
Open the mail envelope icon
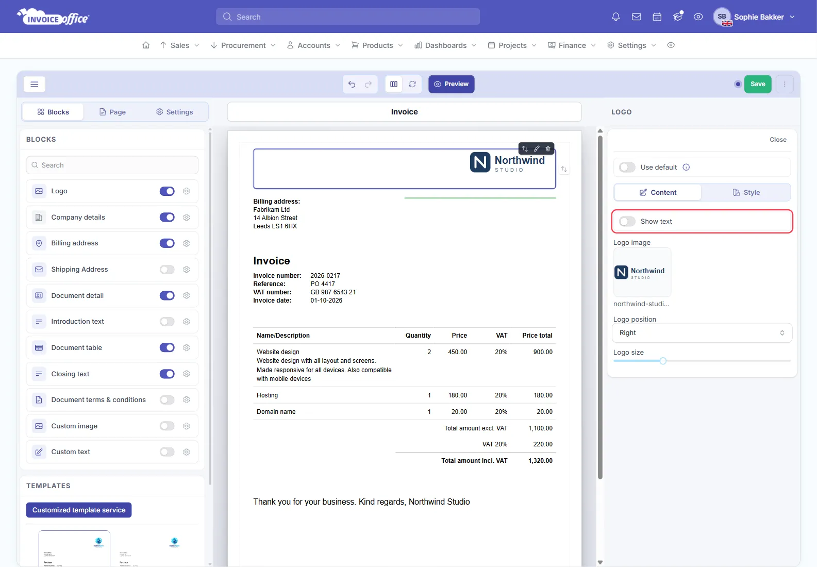coord(636,17)
